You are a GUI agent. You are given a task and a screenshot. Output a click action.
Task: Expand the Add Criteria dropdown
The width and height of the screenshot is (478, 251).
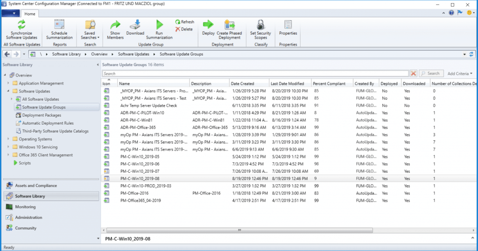pyautogui.click(x=460, y=74)
